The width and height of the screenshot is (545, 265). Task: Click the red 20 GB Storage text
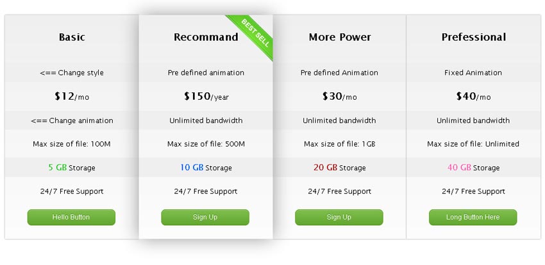(340, 168)
